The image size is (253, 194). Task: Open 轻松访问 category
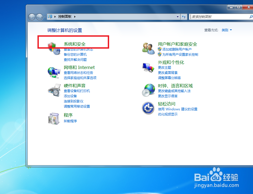click(166, 104)
